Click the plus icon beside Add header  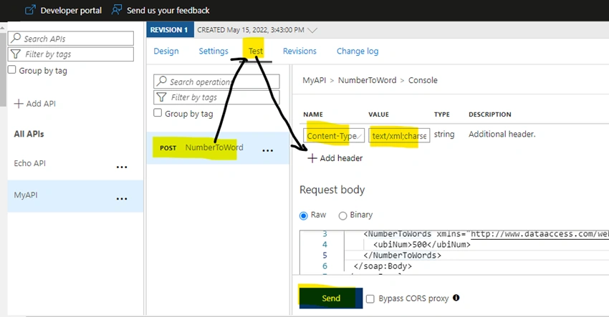(312, 158)
